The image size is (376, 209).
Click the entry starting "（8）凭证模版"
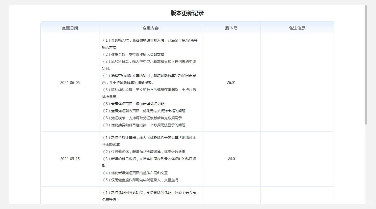click(142, 118)
